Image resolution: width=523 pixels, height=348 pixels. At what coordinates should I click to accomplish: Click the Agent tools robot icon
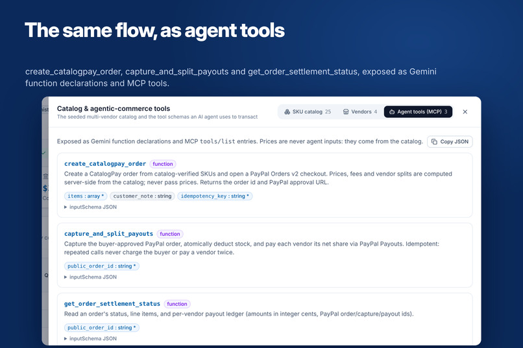(x=392, y=111)
